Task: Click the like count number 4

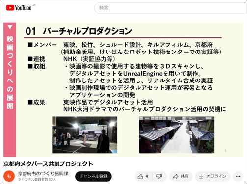Action: [147, 176]
